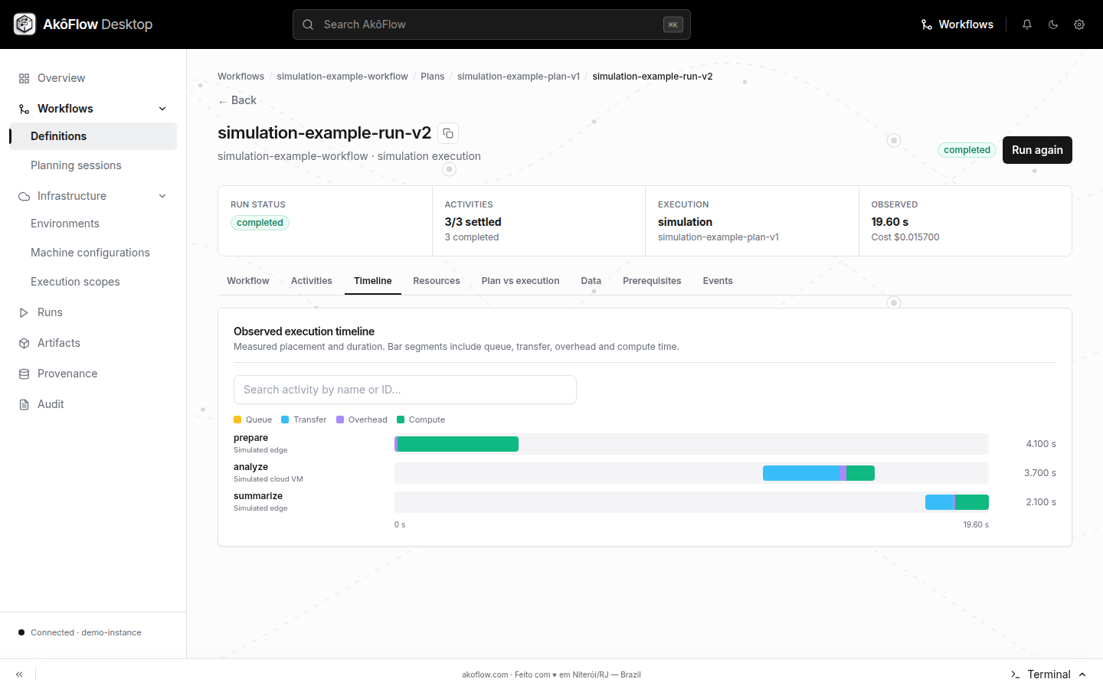Copy the run name simulation-example-run-v2
The width and height of the screenshot is (1103, 689).
pyautogui.click(x=448, y=133)
